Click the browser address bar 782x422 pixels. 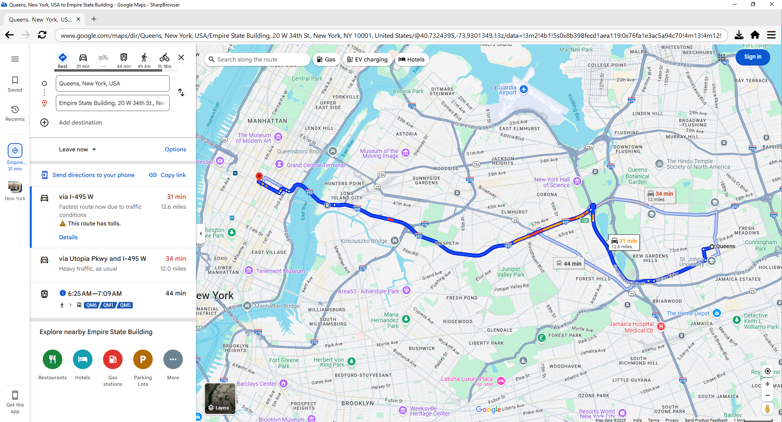391,35
